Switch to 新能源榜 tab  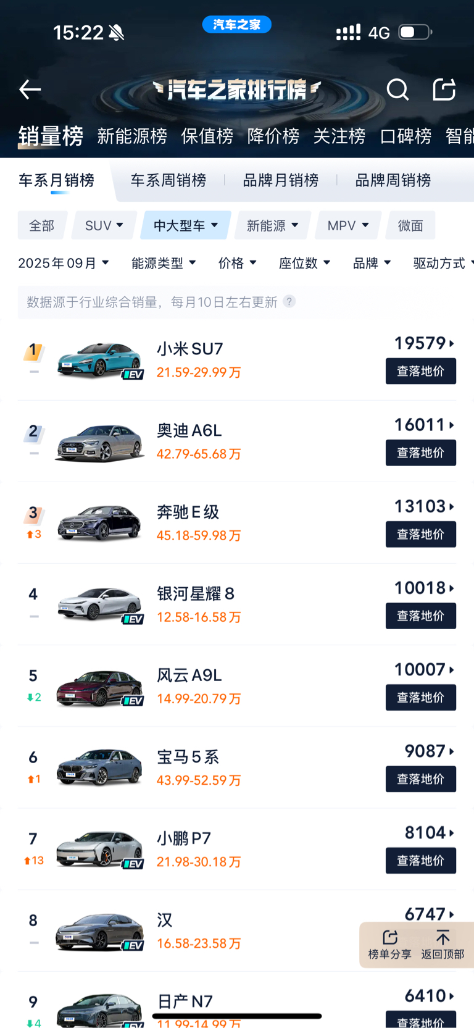click(x=132, y=136)
